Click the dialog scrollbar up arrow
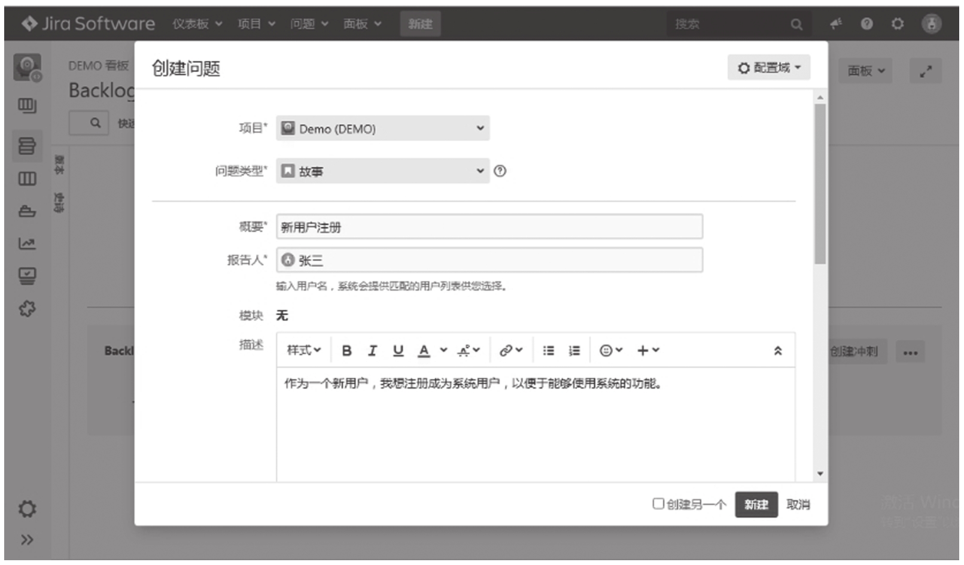 pyautogui.click(x=820, y=97)
